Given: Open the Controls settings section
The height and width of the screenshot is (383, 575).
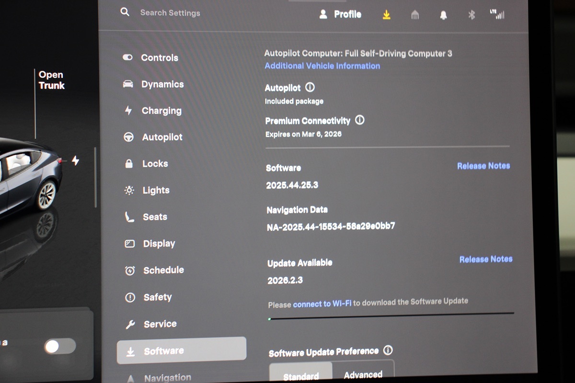Looking at the screenshot, I should (159, 58).
